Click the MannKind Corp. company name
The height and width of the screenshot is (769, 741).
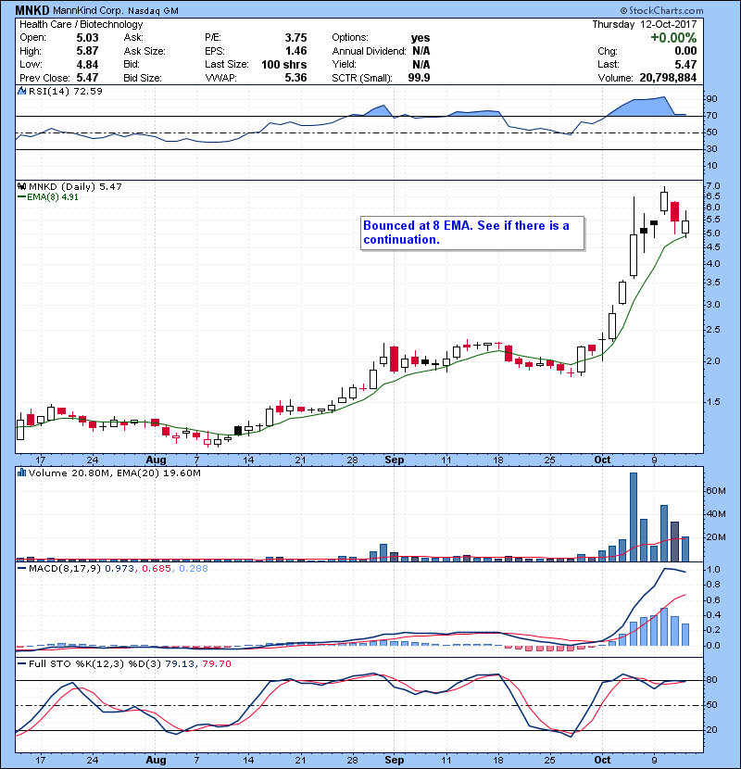88,10
